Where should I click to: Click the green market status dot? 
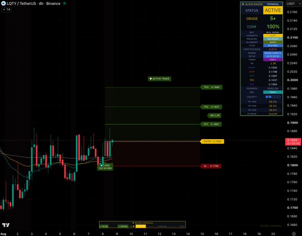coord(64,3)
